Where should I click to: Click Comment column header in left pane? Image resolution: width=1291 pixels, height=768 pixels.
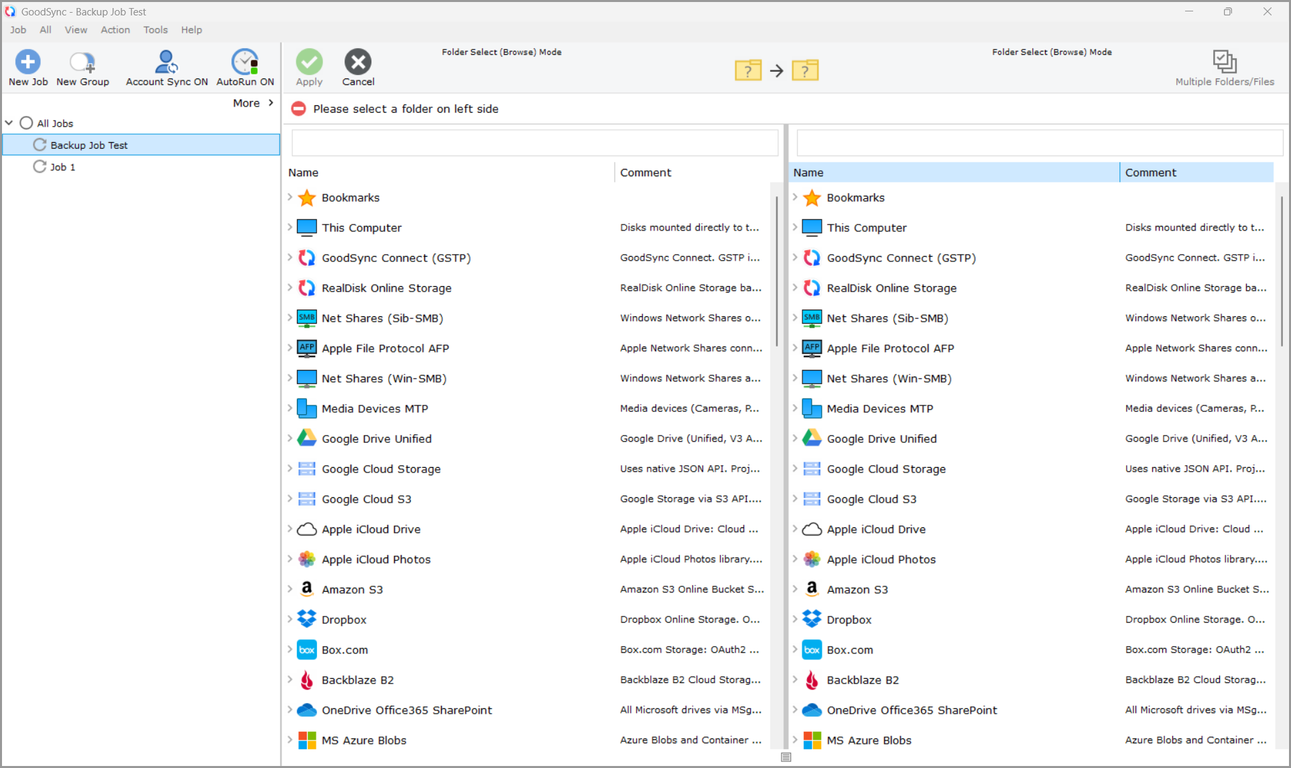click(x=692, y=172)
